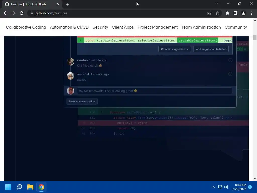This screenshot has width=257, height=193.
Task: Open the Commit suggestion dropdown
Action: pos(175,49)
